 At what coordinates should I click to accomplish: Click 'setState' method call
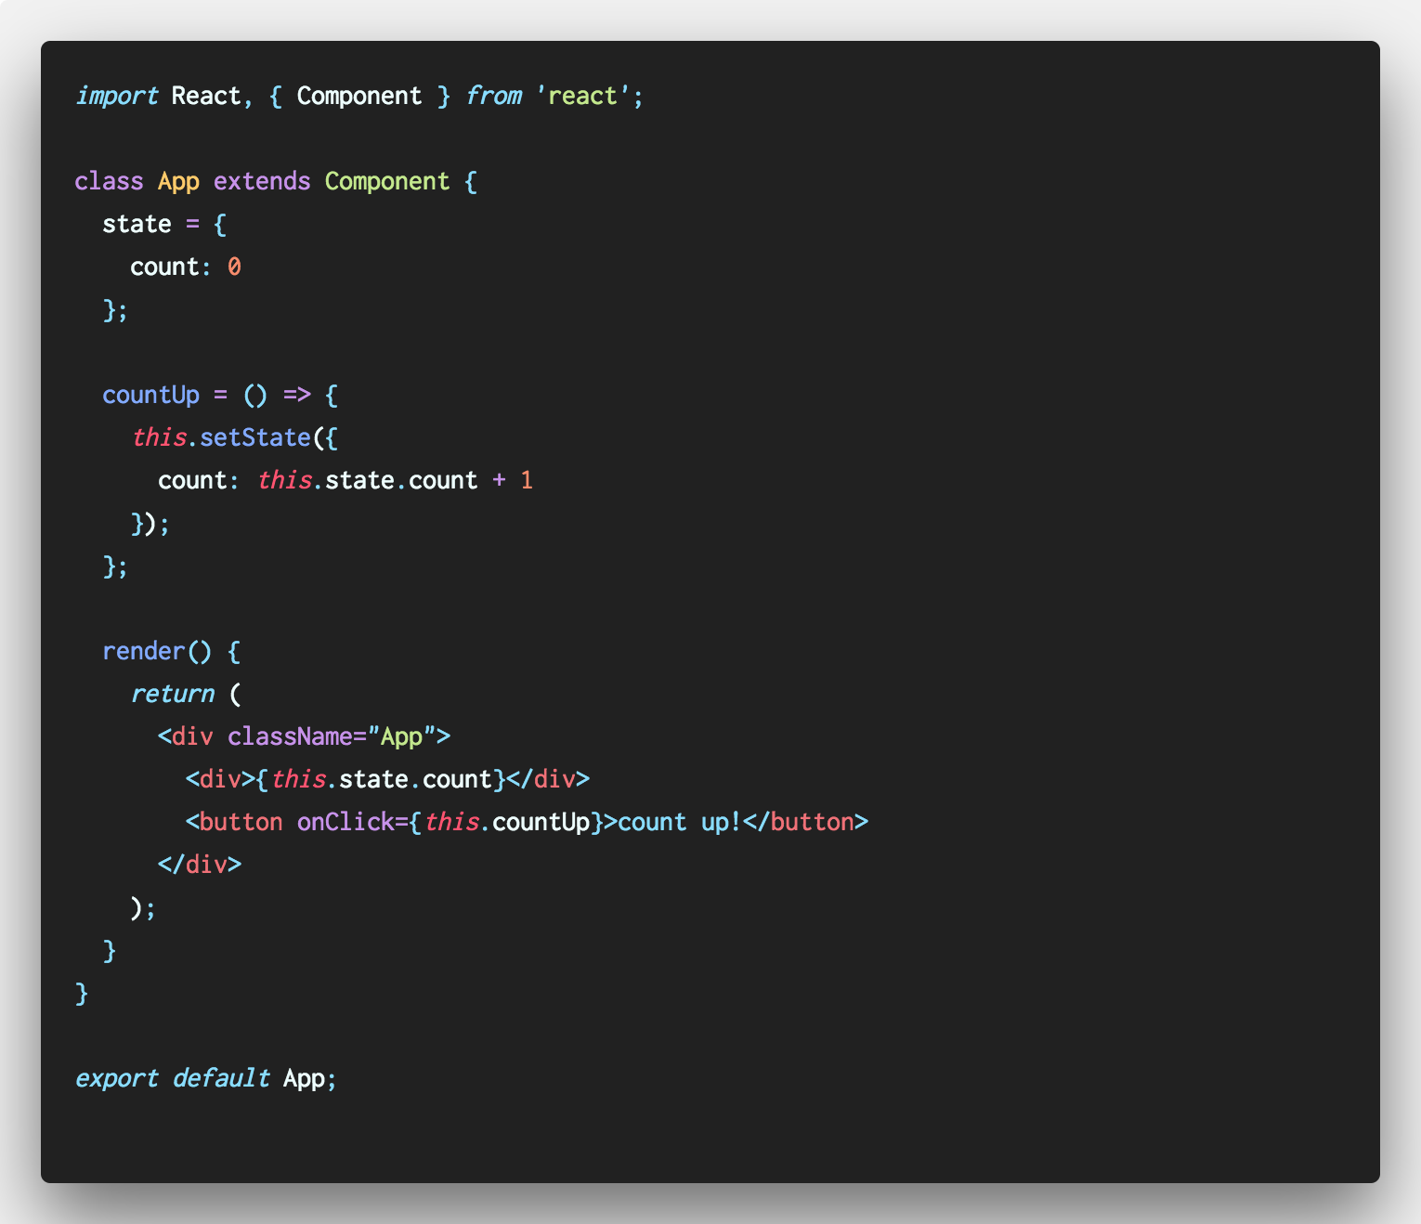(x=255, y=437)
